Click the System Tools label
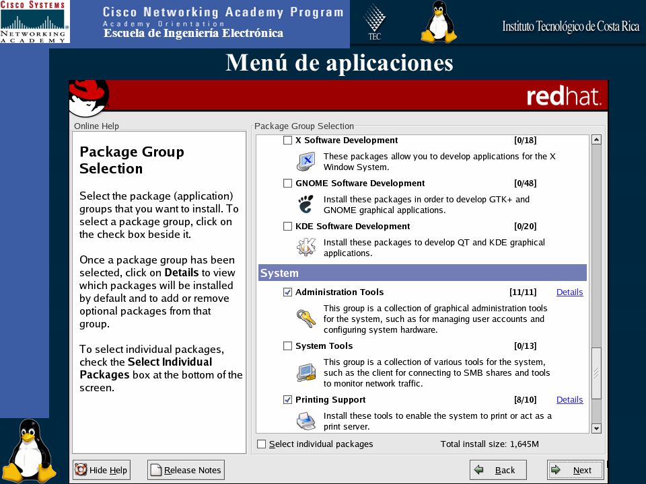This screenshot has height=484, width=646. tap(324, 346)
